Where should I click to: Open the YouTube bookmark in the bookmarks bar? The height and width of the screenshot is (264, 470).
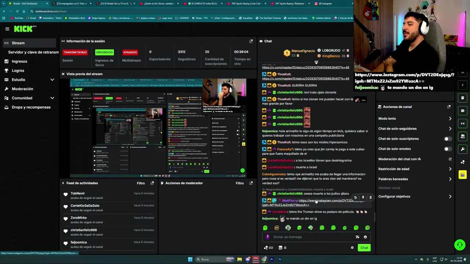(17, 18)
